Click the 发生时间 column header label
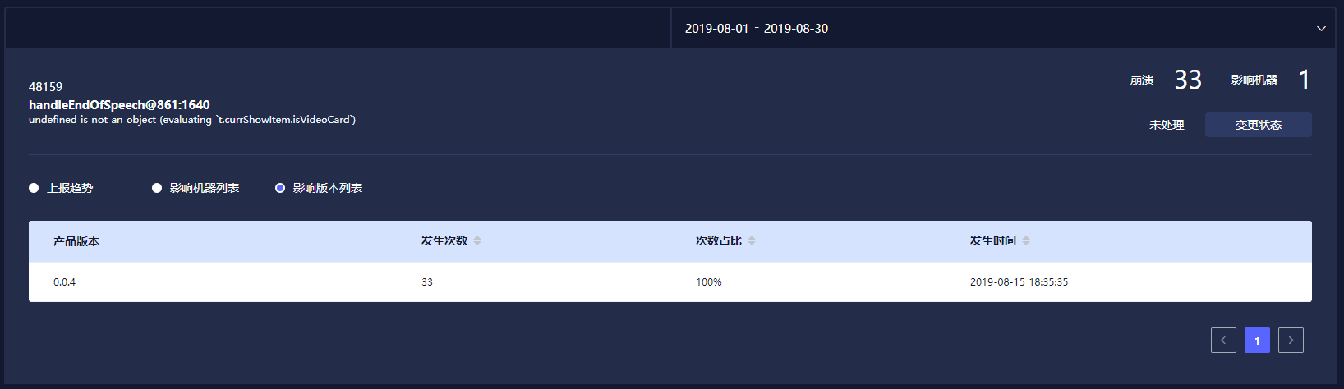This screenshot has width=1344, height=389. 993,240
